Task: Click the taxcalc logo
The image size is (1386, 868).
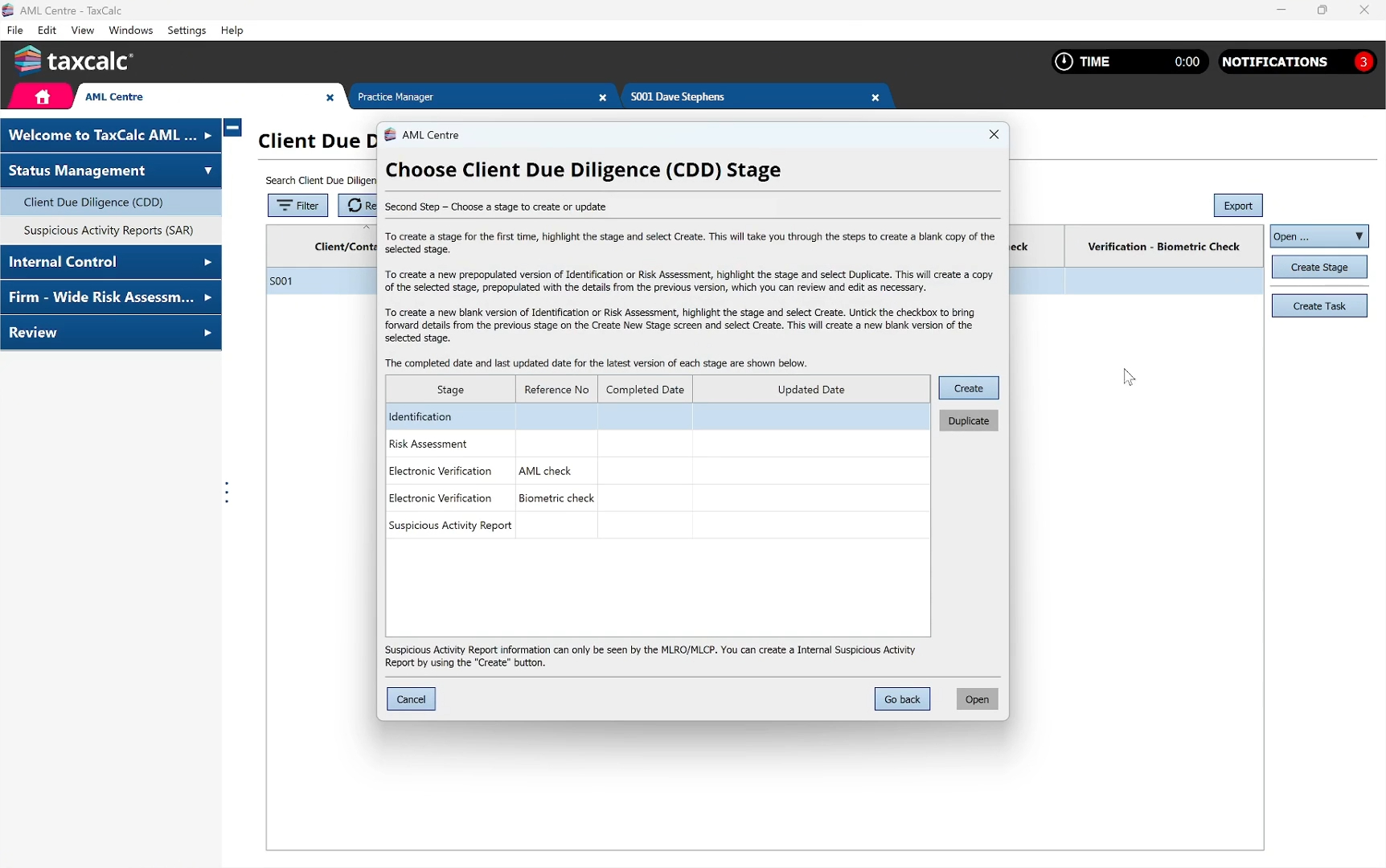Action: pos(74,61)
